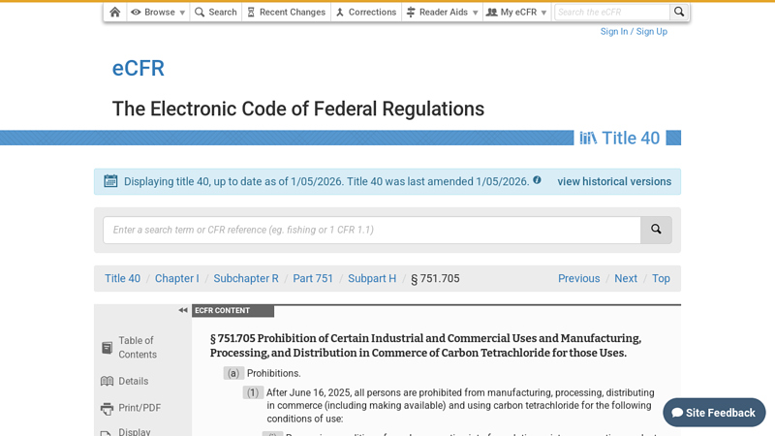Select the ECFR CONTENT tab
The width and height of the screenshot is (775, 436).
click(232, 310)
